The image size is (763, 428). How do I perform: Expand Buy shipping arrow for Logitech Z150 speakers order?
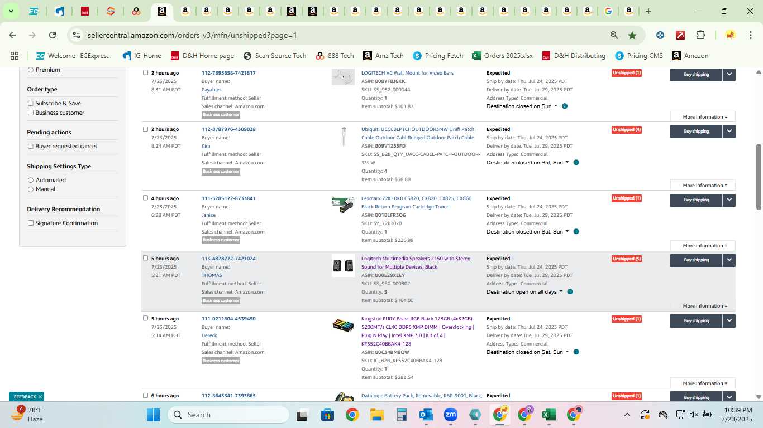pyautogui.click(x=729, y=260)
